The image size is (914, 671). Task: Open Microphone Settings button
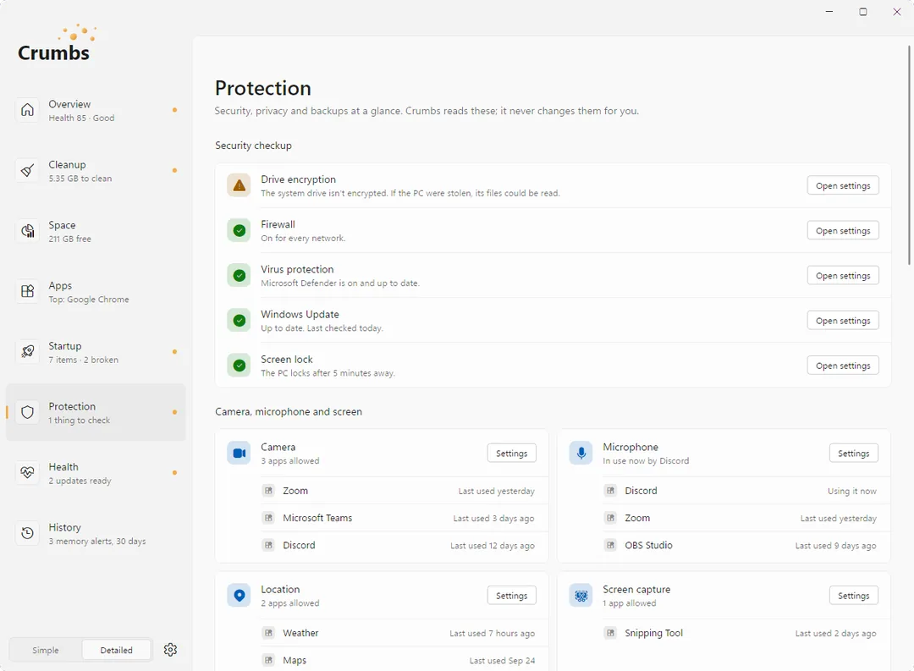point(853,453)
